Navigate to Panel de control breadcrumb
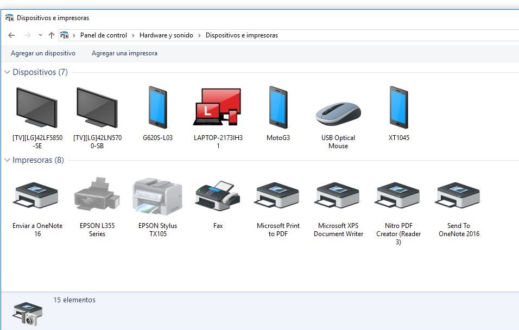 (x=104, y=35)
